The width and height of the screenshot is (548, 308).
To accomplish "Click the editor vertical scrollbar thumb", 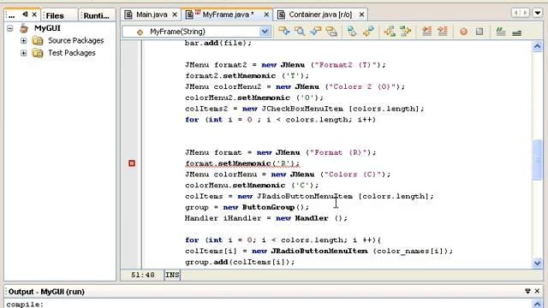I will [538, 160].
